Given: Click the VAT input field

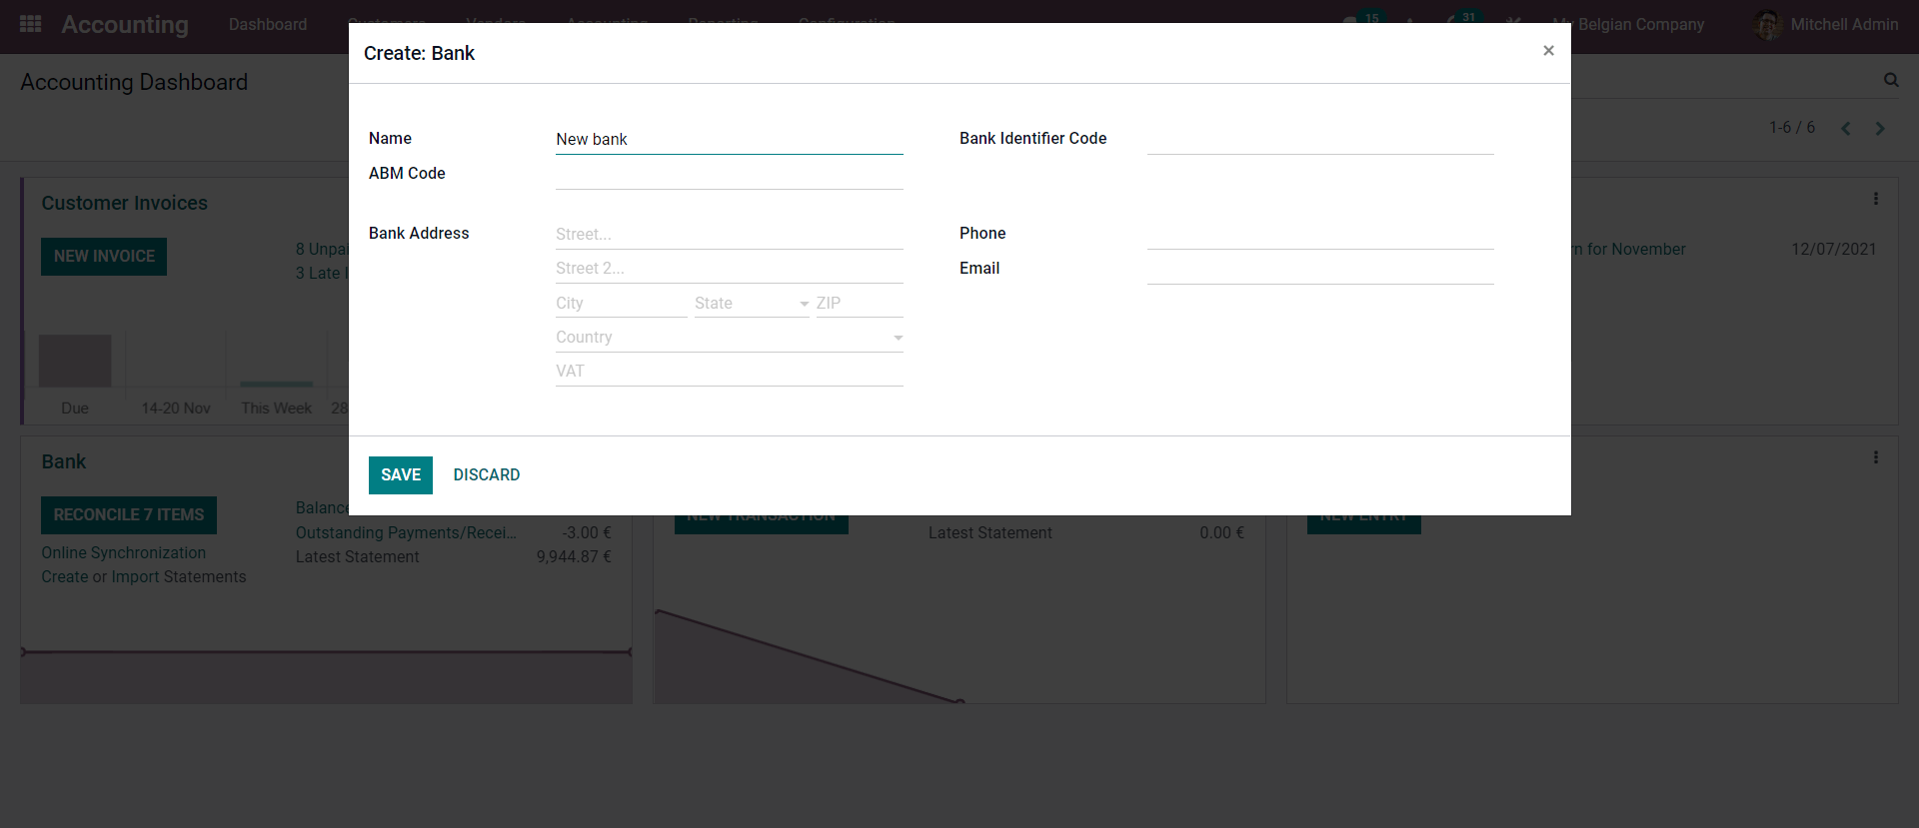Looking at the screenshot, I should click(x=729, y=372).
